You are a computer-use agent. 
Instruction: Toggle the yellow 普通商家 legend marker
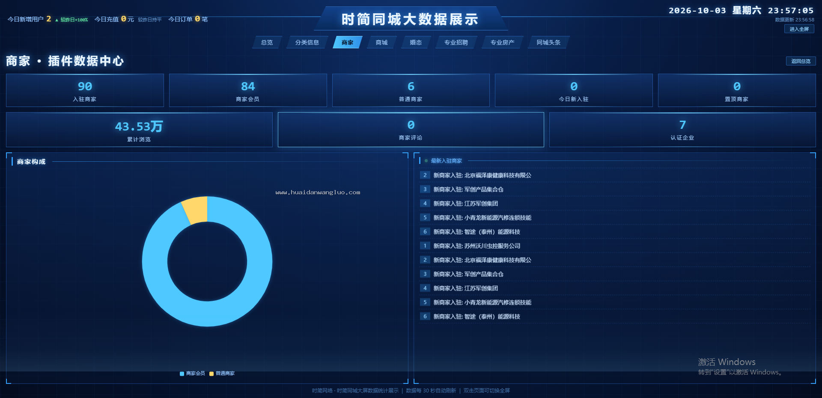coord(211,374)
